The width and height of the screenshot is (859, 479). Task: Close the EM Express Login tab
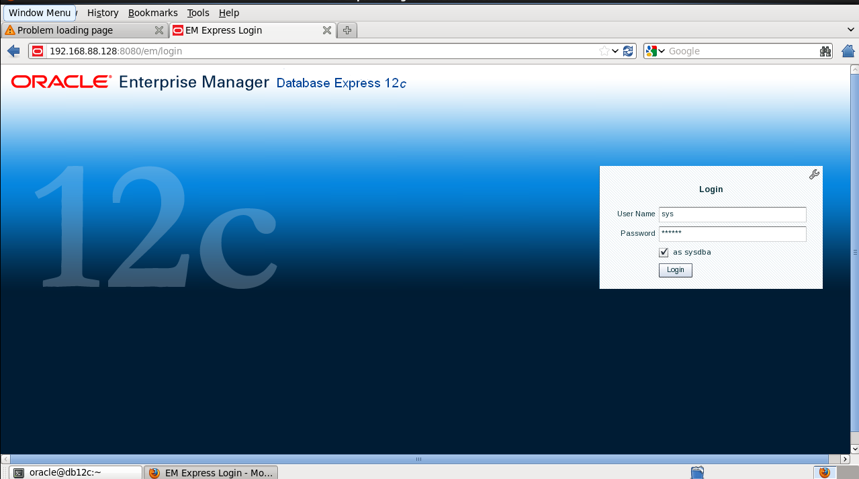tap(327, 30)
